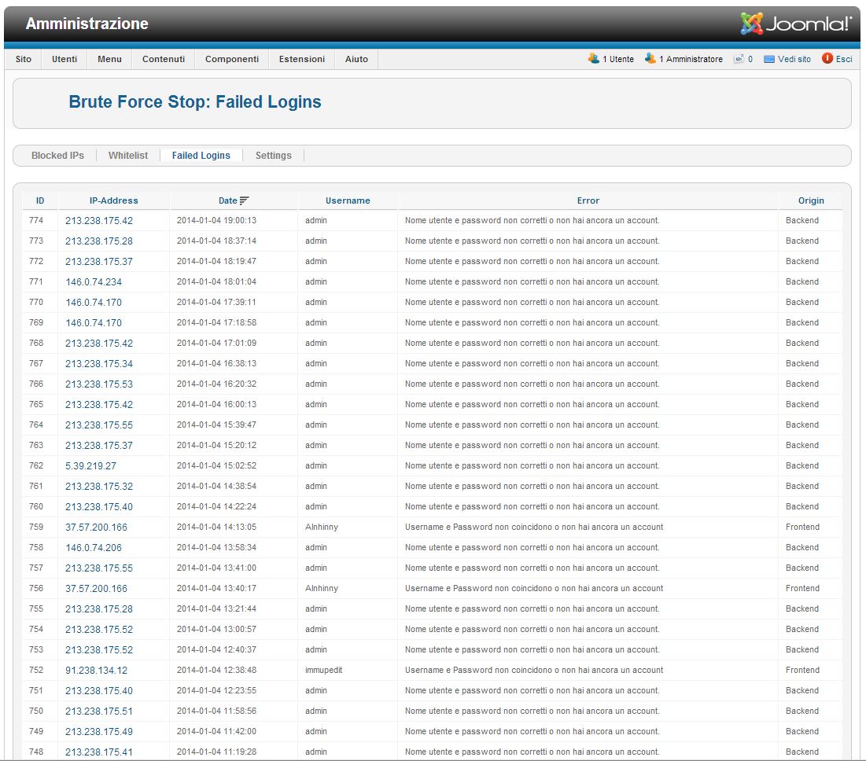Screen dimensions: 866x761
Task: Click IP 213.238.175.28 in row 773
Action: click(99, 241)
